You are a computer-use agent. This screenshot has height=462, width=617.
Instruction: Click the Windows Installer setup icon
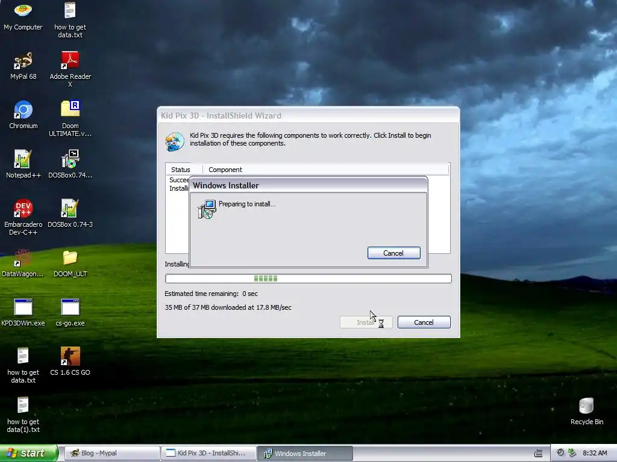207,209
